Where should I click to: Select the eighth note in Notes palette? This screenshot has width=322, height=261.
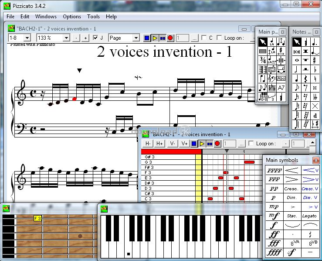(297, 88)
